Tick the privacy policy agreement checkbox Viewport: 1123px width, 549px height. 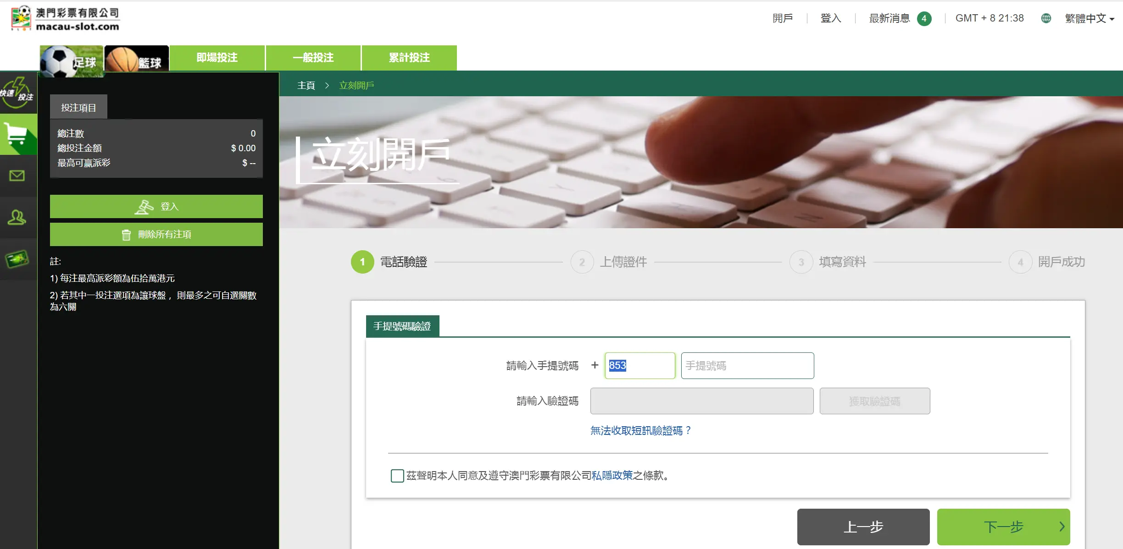397,476
